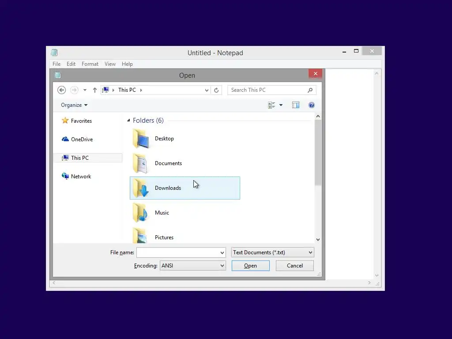452x339 pixels.
Task: Open the Encoding ANSI dropdown
Action: click(x=193, y=266)
